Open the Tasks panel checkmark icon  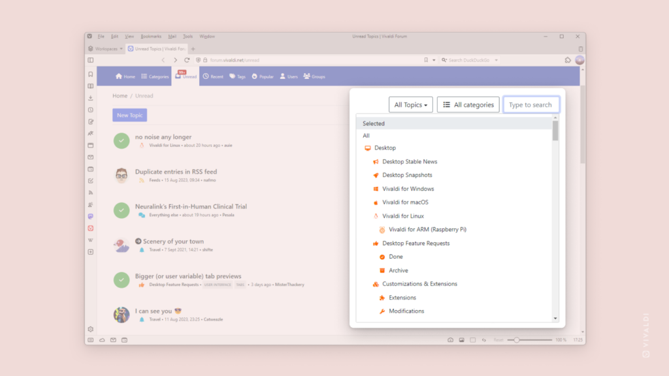click(x=90, y=181)
